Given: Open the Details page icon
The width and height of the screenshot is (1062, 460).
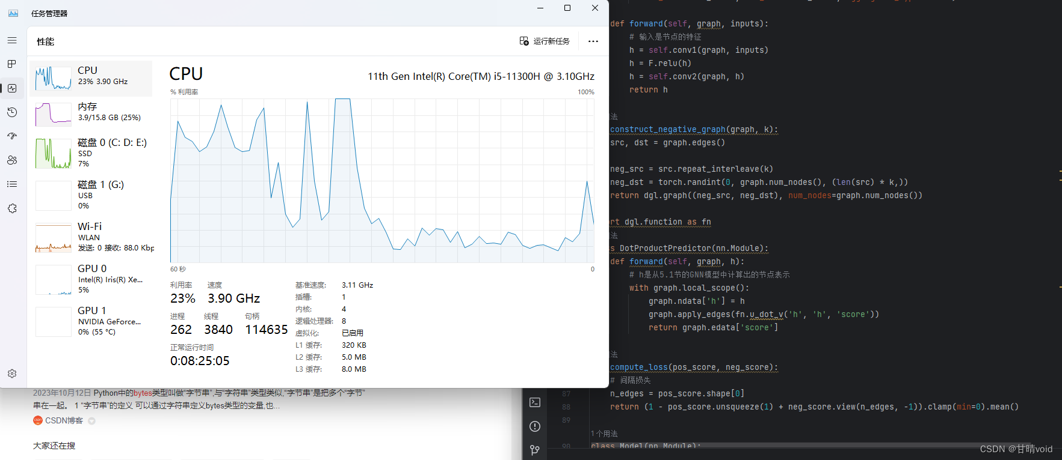Looking at the screenshot, I should 12,184.
